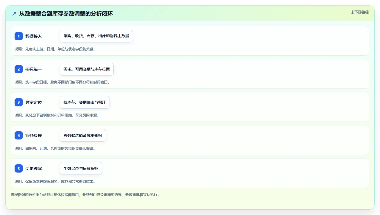Click the step 1 number badge
380x215 pixels.
pyautogui.click(x=19, y=36)
